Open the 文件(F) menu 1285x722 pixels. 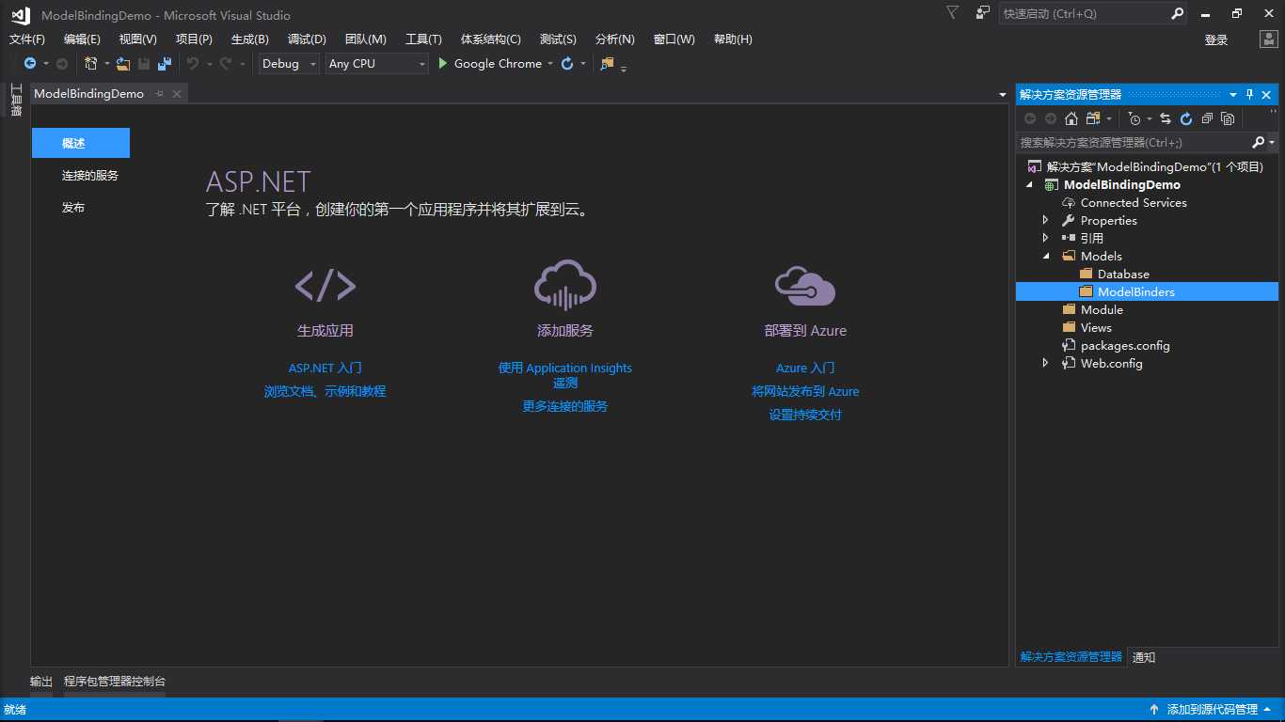point(27,39)
